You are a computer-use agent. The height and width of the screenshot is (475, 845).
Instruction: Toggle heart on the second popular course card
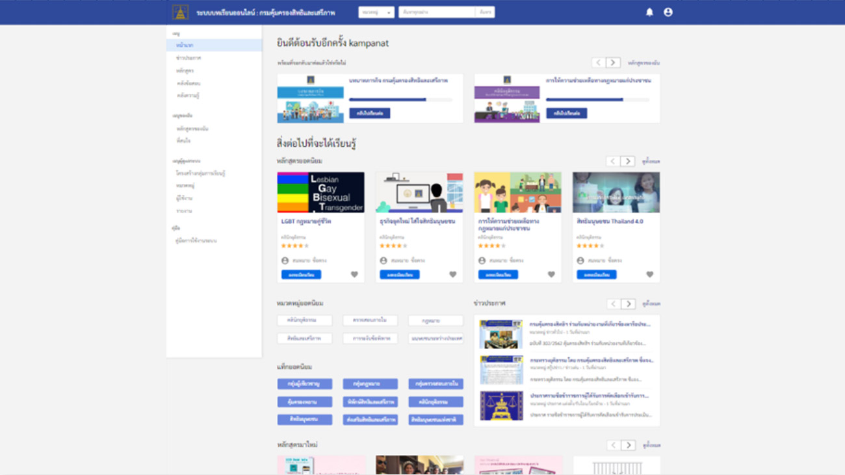click(x=452, y=274)
